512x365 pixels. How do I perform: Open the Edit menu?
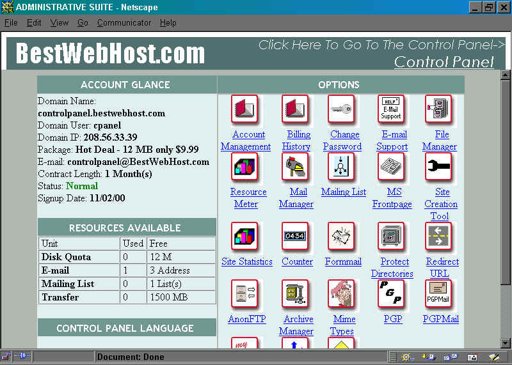point(34,23)
